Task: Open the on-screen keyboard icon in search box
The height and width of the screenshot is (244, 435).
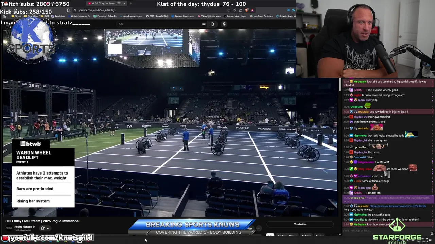Action: [x=204, y=24]
